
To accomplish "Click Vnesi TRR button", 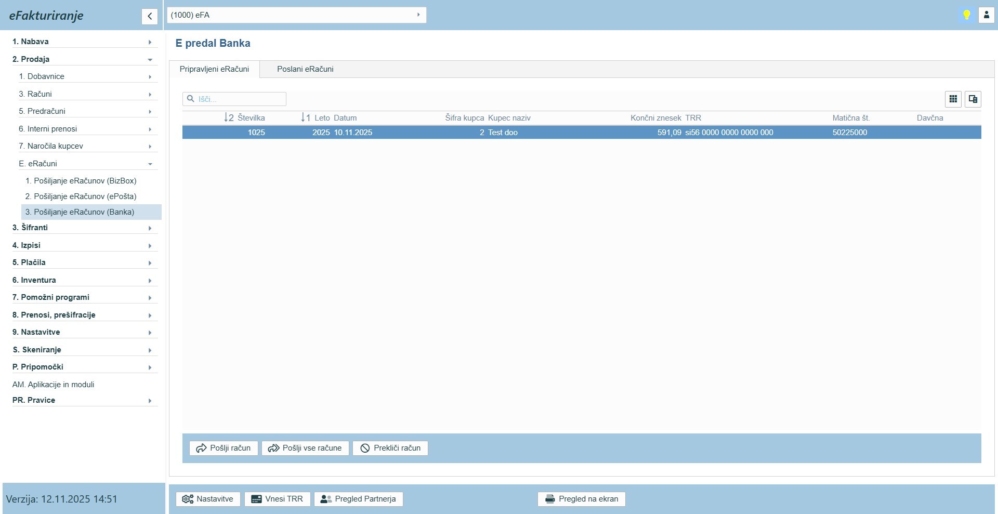I will (x=277, y=499).
